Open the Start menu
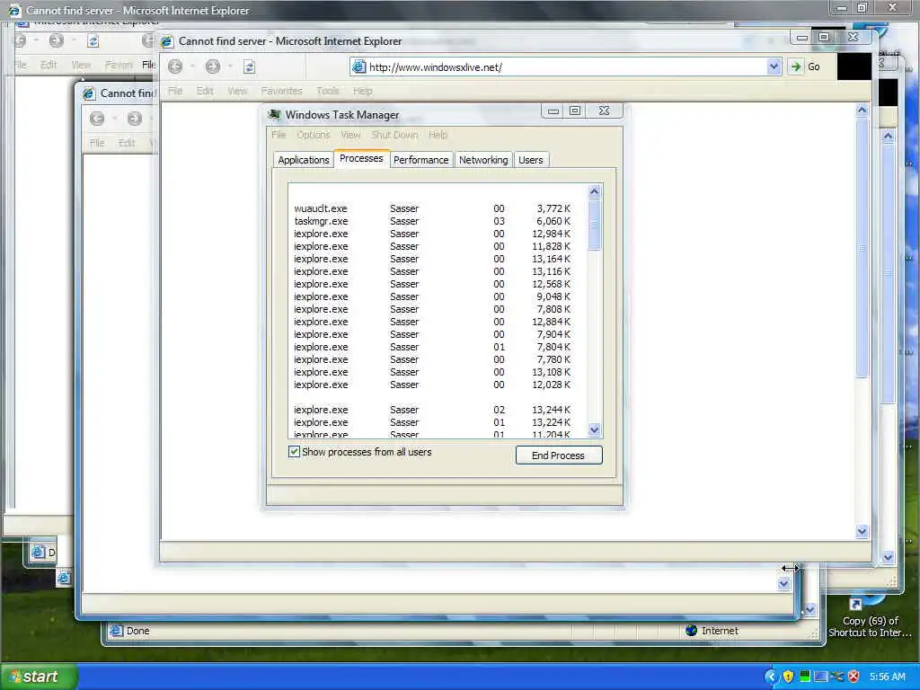The height and width of the screenshot is (690, 920). point(39,677)
